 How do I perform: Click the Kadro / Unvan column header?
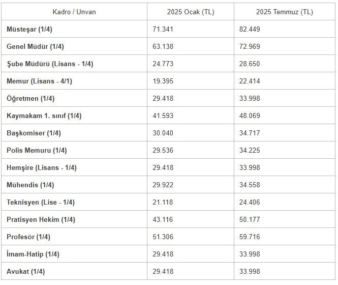(x=74, y=12)
